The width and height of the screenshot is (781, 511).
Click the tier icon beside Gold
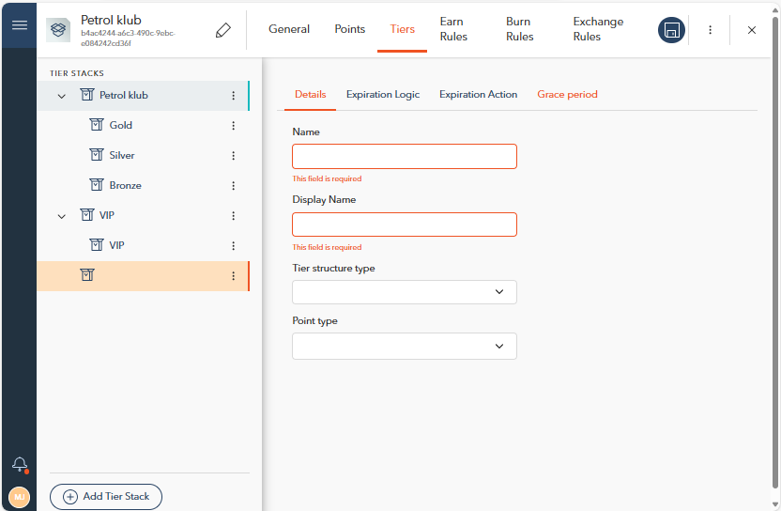97,125
